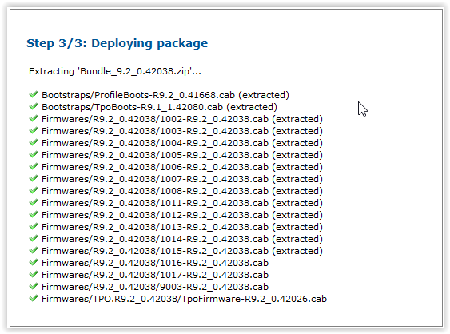Screen dimensions: 450x334
Task: Select the Firmwares/R9.2_0.42038/1016-R9.2_0.42038.cab line
Action: pyautogui.click(x=155, y=263)
